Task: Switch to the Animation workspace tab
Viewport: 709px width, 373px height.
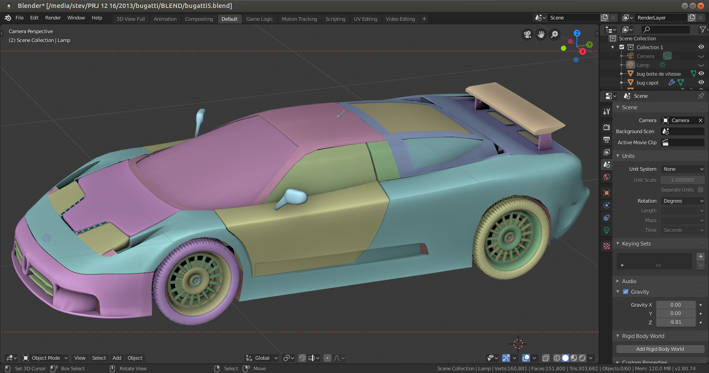Action: click(x=165, y=19)
